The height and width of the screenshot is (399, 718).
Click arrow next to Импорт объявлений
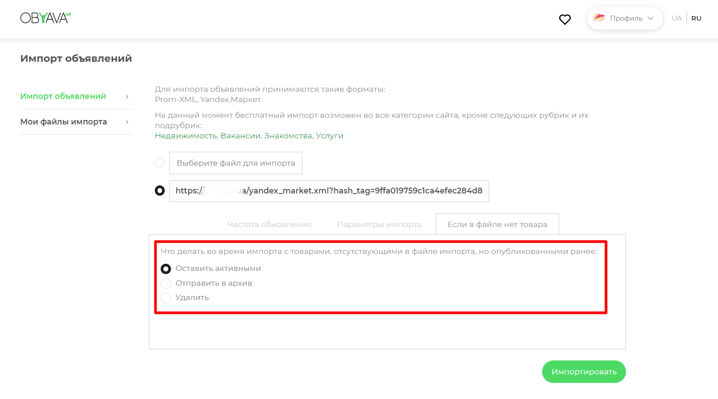pyautogui.click(x=127, y=97)
